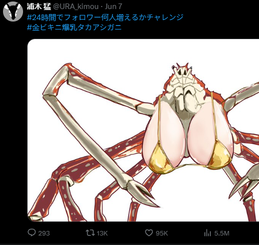Open the display name 浦木 猛
Screen dimensions: 259x245
(x=39, y=7)
